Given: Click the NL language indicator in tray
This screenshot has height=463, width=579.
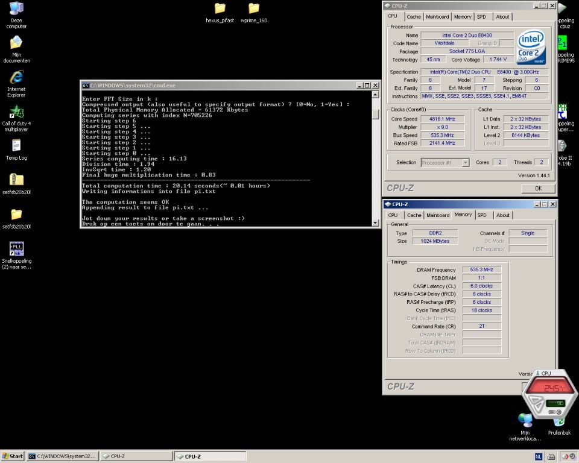Looking at the screenshot, I should pyautogui.click(x=539, y=457).
